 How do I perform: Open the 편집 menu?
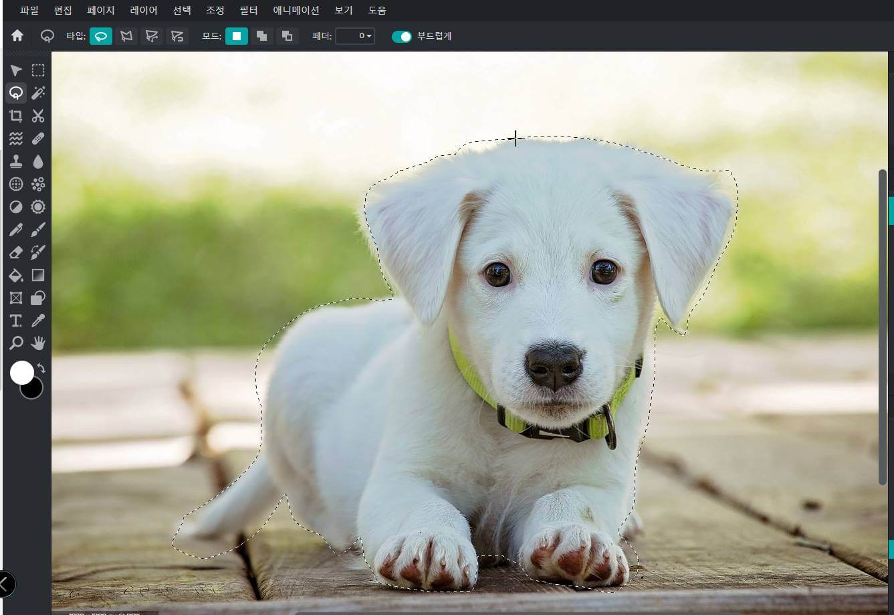coord(63,11)
